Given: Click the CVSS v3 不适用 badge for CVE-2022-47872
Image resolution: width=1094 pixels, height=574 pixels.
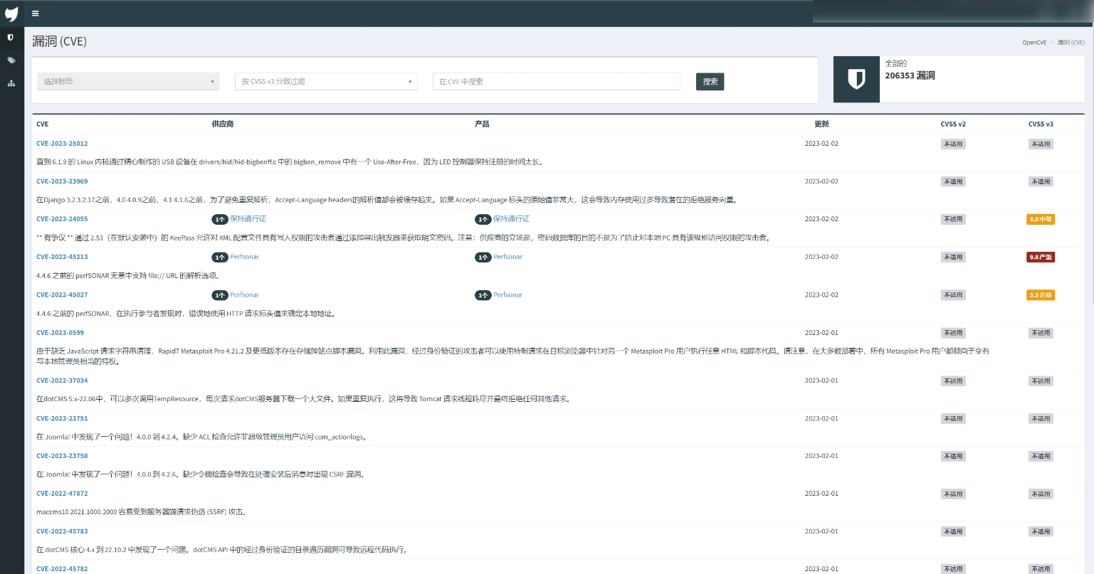Looking at the screenshot, I should click(1041, 494).
